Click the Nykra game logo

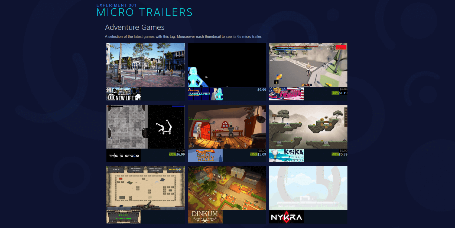tap(286, 217)
